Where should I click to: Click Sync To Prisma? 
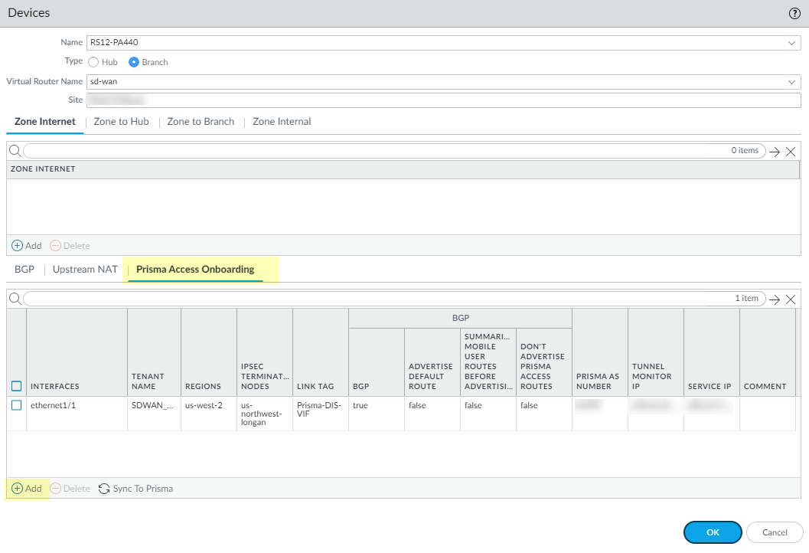point(135,489)
